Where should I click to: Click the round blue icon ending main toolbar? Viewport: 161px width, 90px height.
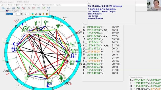48,8
